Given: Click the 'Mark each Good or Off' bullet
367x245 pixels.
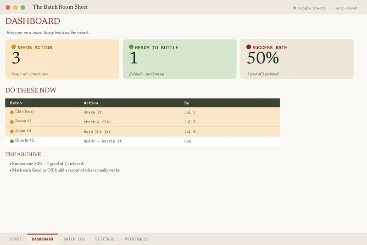Looking at the screenshot, I should click(65, 170).
